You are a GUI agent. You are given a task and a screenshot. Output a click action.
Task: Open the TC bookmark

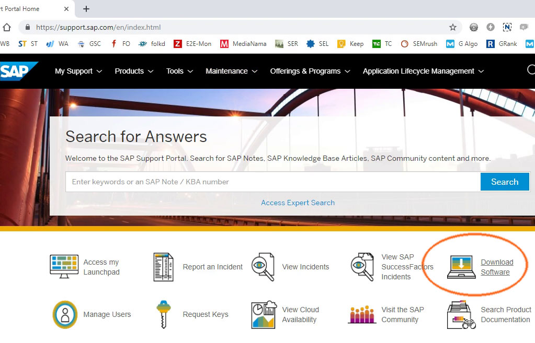[x=382, y=44]
